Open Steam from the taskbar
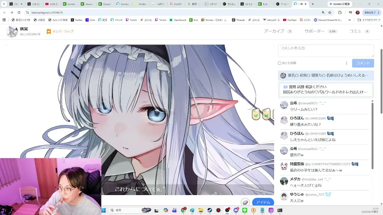 (210, 210)
